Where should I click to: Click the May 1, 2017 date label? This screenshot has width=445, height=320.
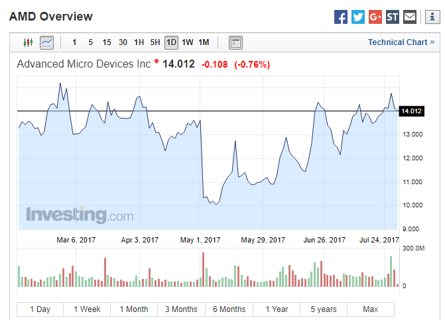pos(200,240)
